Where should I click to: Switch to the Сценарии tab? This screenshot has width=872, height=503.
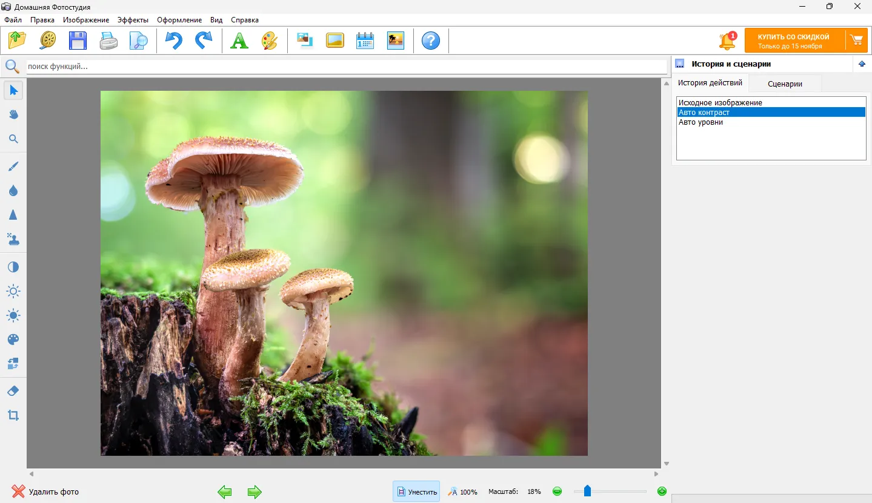785,84
